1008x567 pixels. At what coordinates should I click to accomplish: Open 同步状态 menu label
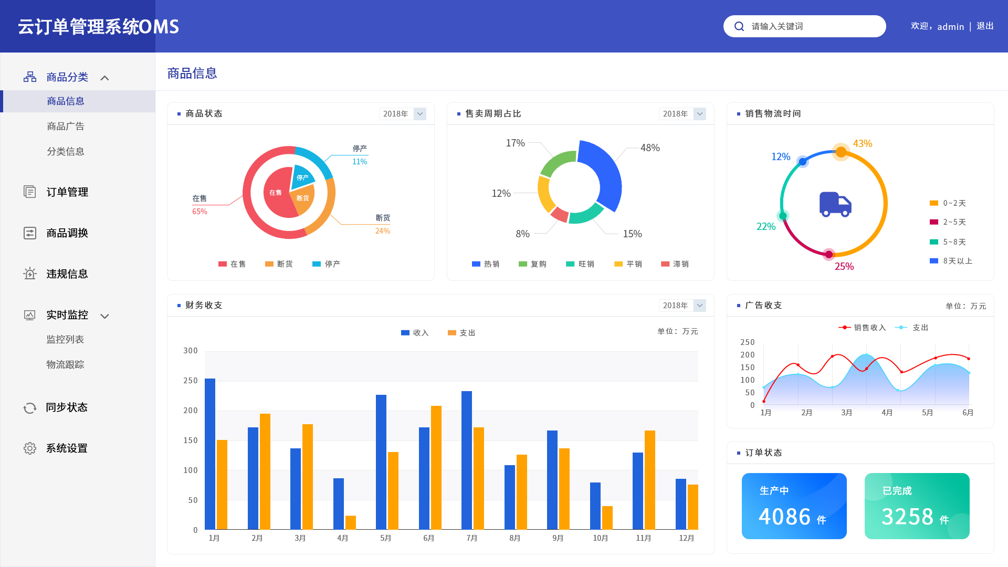67,407
